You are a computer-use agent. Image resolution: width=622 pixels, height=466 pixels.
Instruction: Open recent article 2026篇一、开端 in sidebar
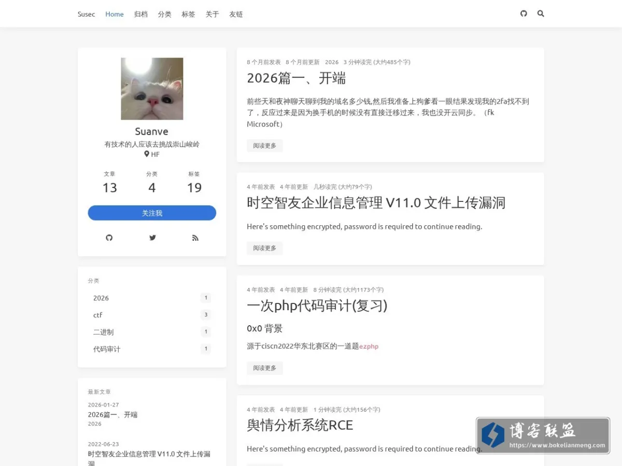[x=113, y=415]
